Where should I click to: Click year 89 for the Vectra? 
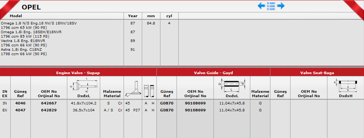tap(133, 41)
